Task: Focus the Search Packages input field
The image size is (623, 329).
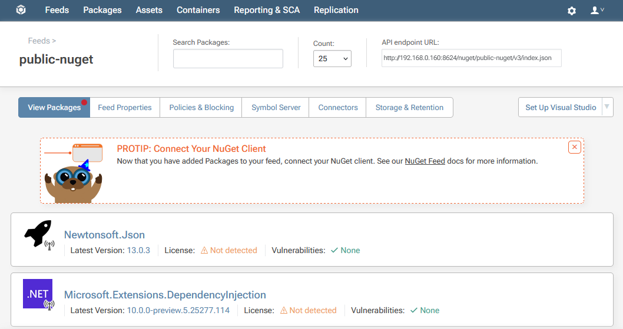Action: [228, 59]
